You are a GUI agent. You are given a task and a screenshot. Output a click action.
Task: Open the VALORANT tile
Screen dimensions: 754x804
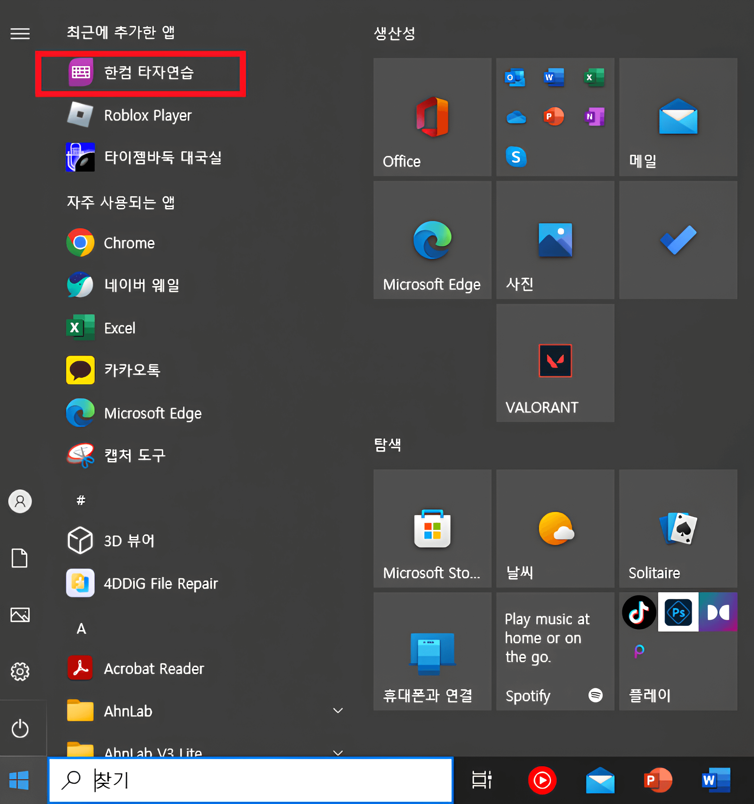[x=555, y=363]
